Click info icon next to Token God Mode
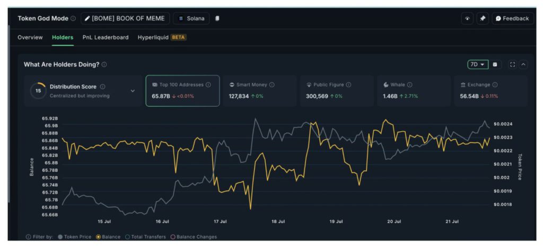The width and height of the screenshot is (543, 246). (x=73, y=19)
